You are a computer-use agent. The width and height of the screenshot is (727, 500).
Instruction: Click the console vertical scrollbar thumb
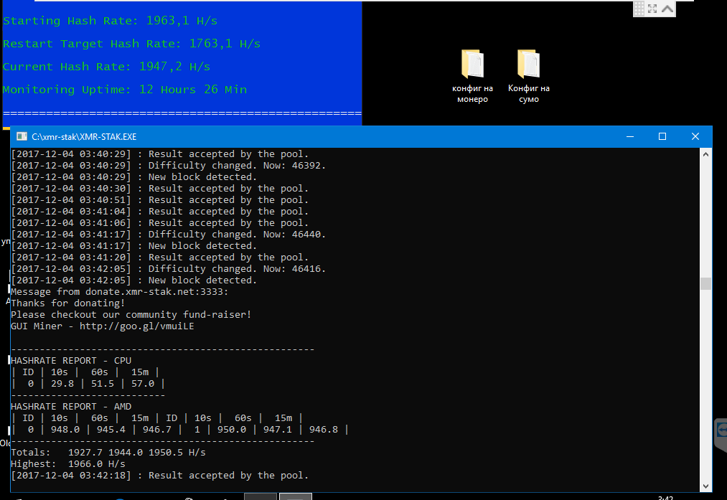(705, 283)
